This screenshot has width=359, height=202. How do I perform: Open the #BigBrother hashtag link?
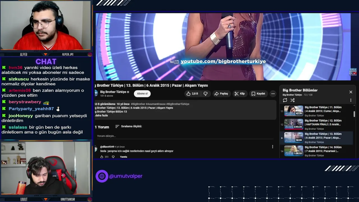(138, 104)
